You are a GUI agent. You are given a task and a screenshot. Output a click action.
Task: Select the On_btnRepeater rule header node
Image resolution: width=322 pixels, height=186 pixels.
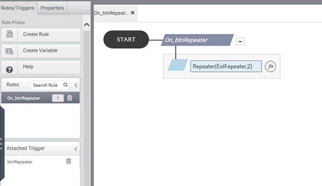[x=197, y=40]
